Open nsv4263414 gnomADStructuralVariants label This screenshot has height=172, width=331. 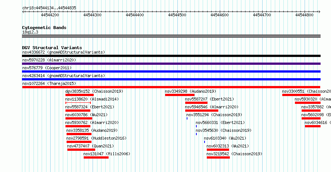pyautogui.click(x=64, y=76)
